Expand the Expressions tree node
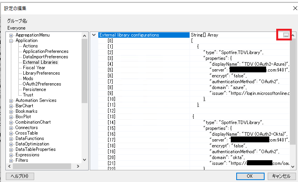The width and height of the screenshot is (298, 182). click(11, 155)
